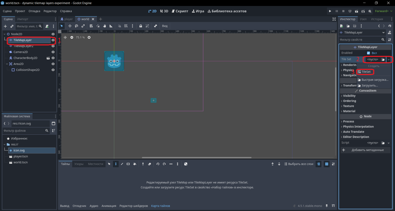395x211 pixels.
Task: Run the project with play button
Action: pos(330,11)
